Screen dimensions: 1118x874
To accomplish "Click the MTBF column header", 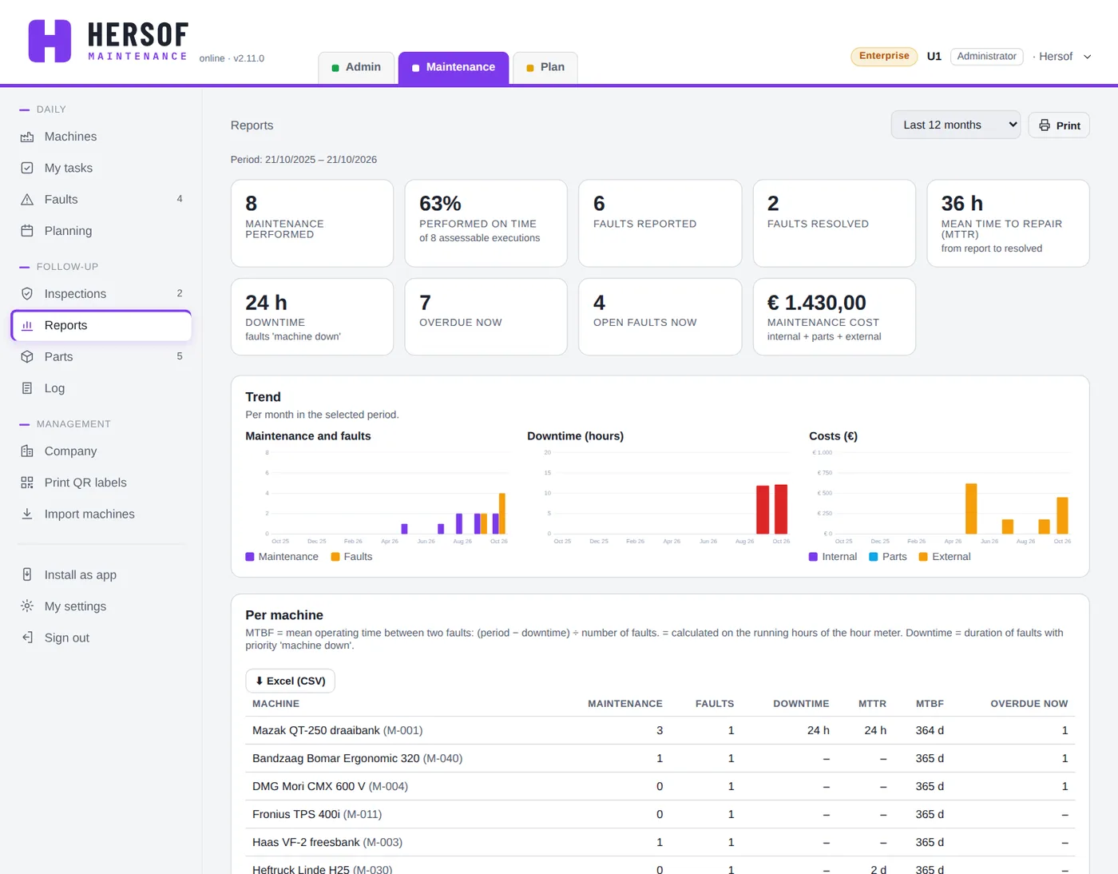I will pyautogui.click(x=930, y=704).
